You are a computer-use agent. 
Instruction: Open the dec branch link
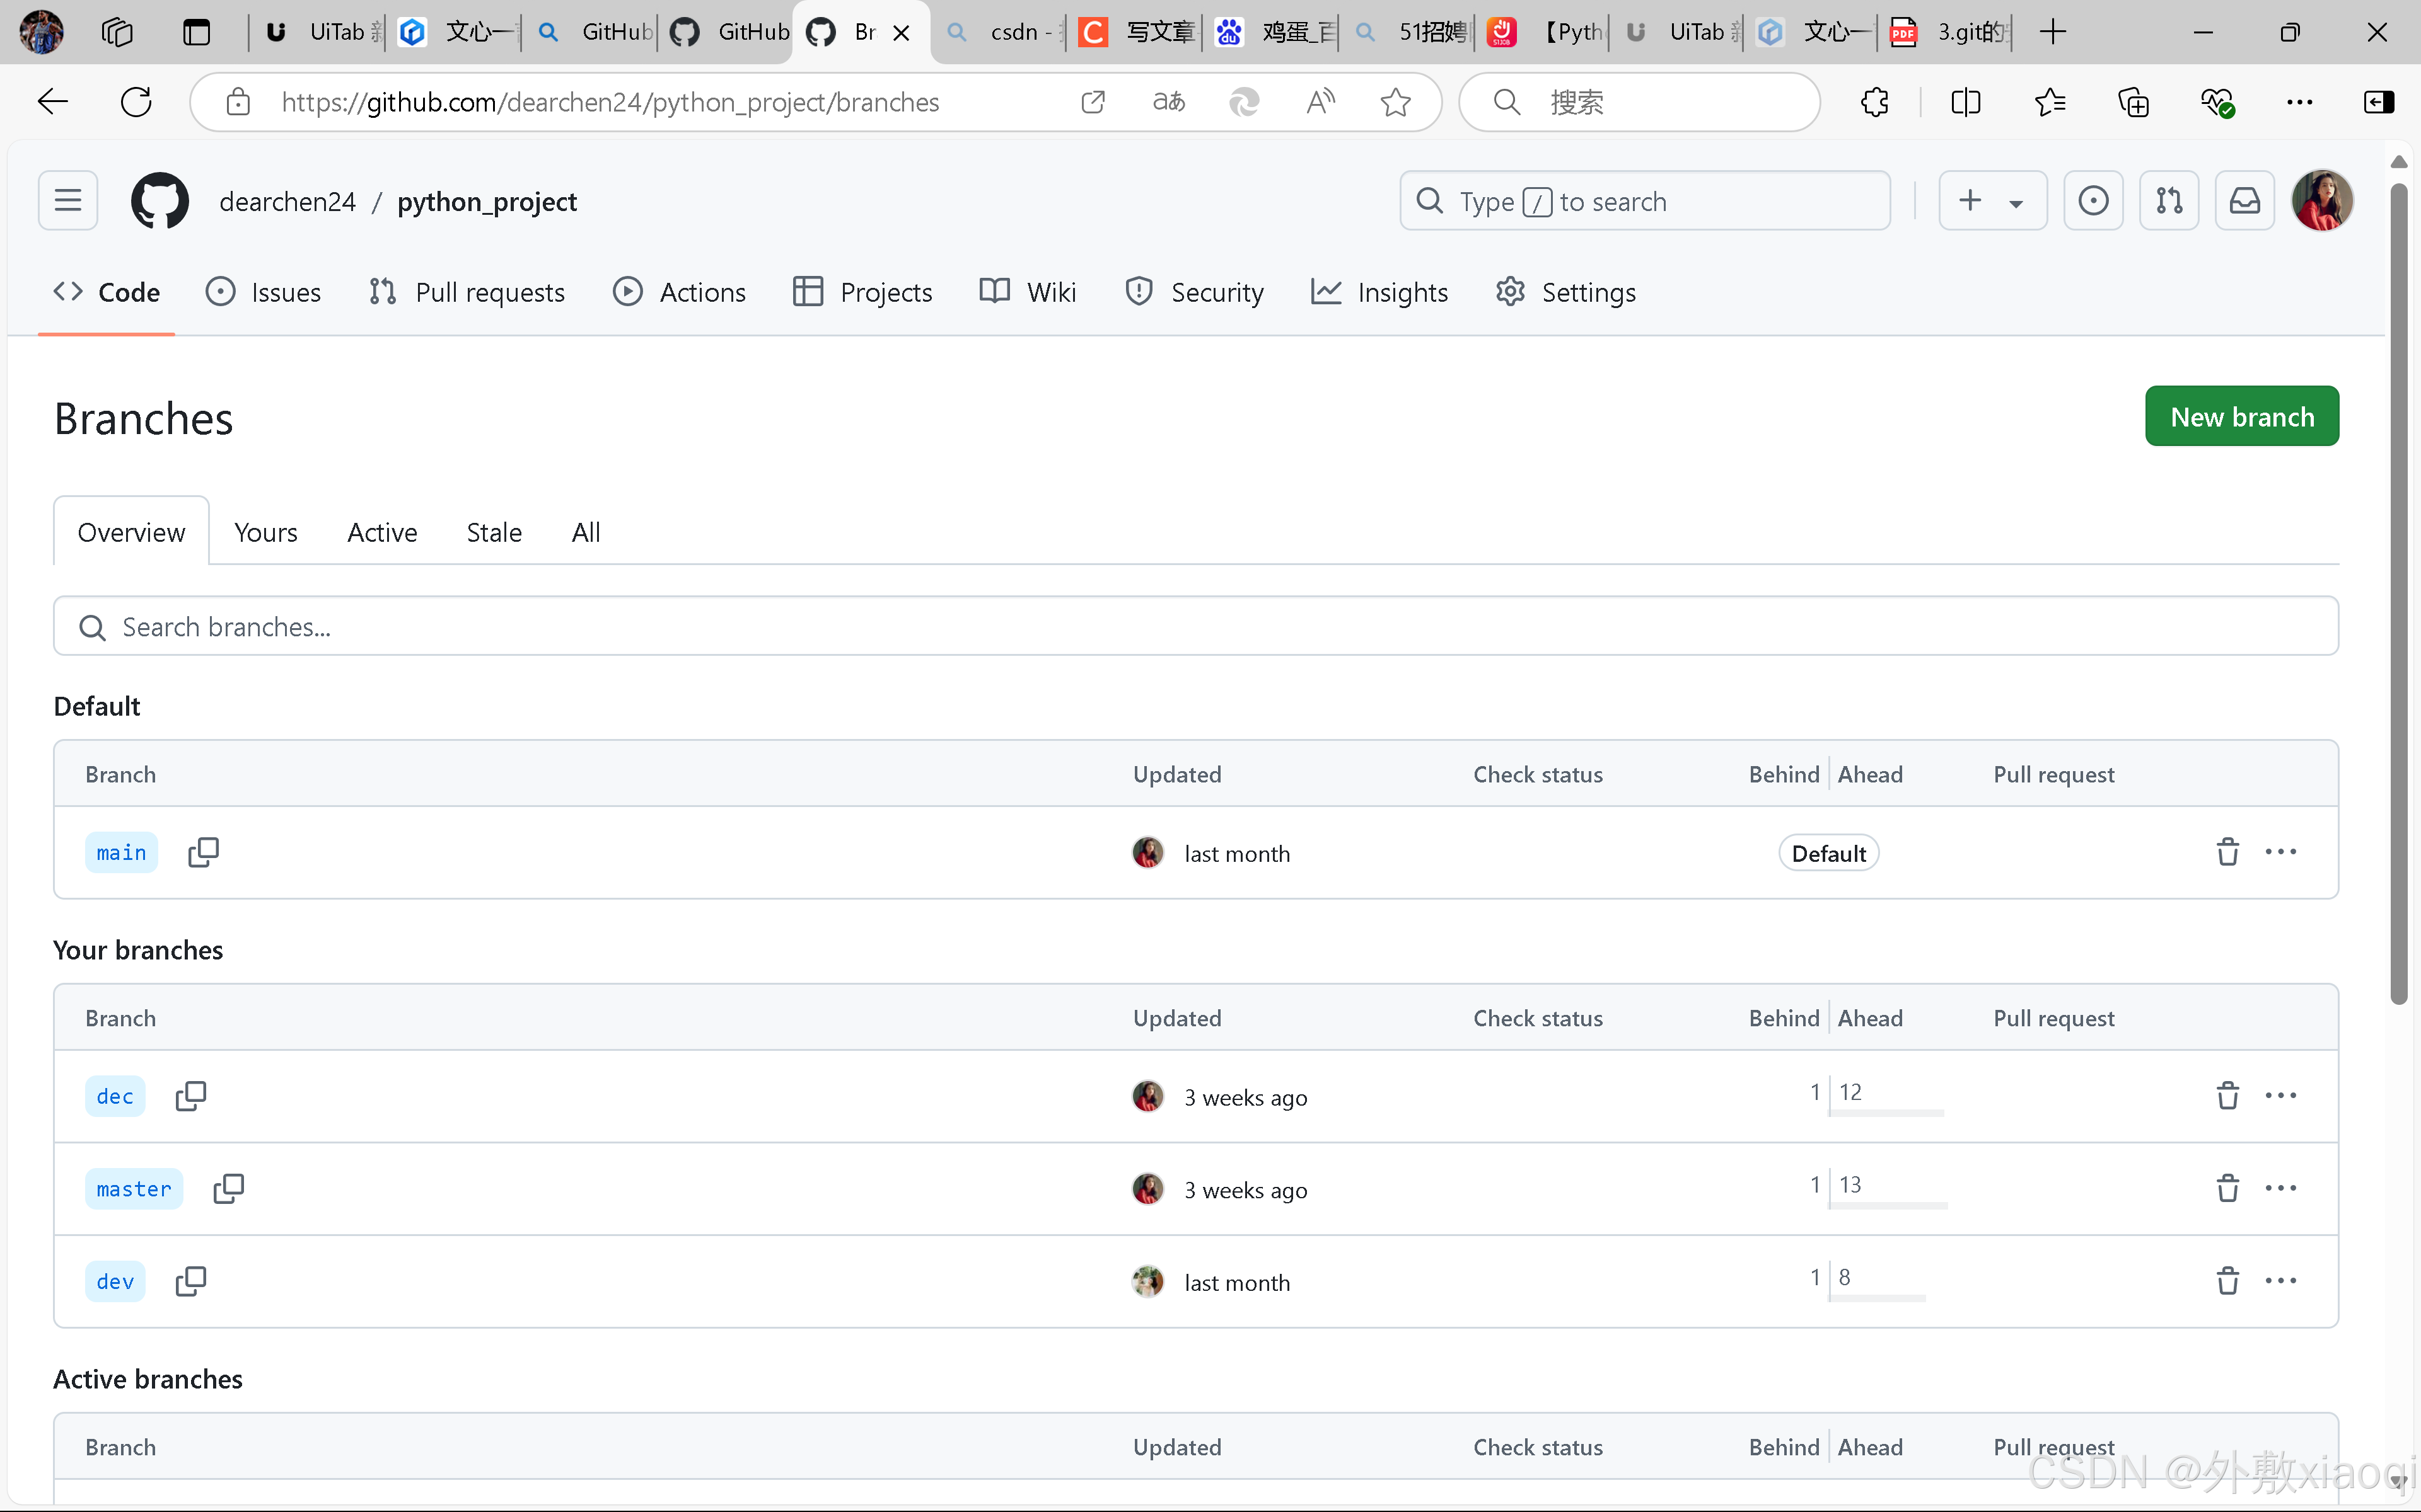[115, 1095]
